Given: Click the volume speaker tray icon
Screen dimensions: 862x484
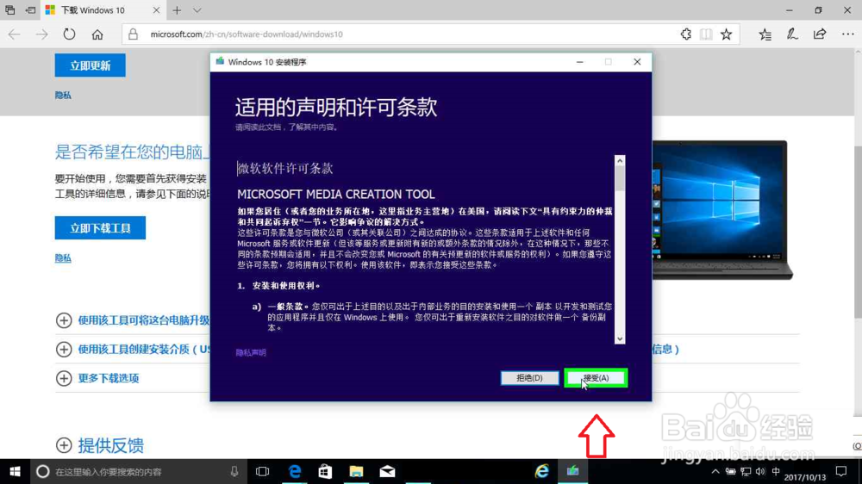Looking at the screenshot, I should coord(760,471).
